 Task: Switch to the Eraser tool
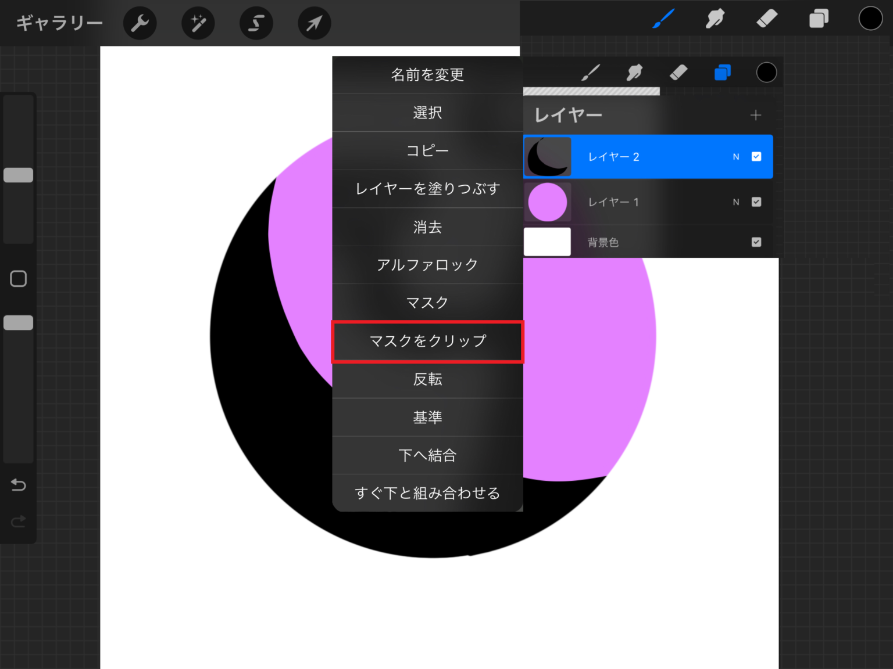click(x=766, y=19)
